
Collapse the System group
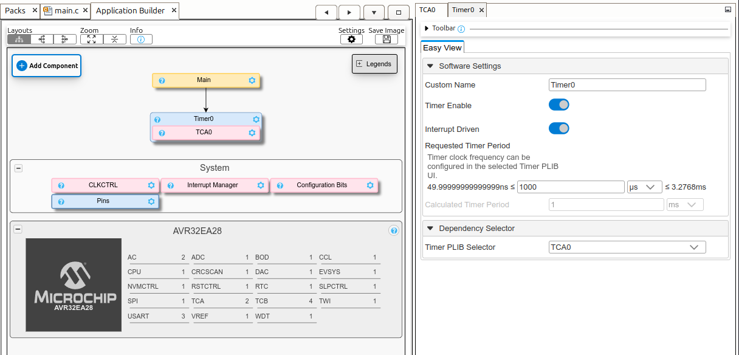click(x=18, y=168)
